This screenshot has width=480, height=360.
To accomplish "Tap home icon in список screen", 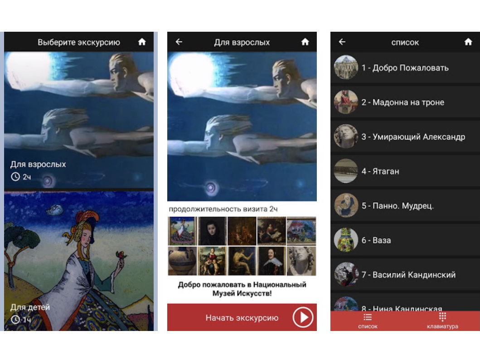I will point(468,42).
